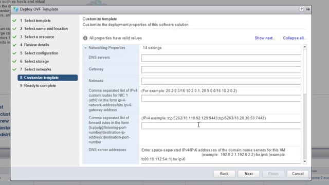The width and height of the screenshot is (329, 185).
Task: Click the properties list scrollbar thumb
Action: (x=305, y=71)
